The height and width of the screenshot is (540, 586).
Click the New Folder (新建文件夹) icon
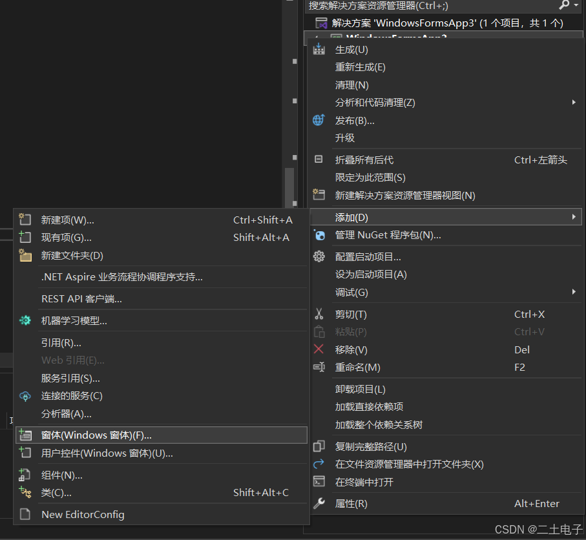[25, 255]
